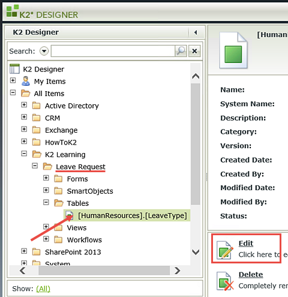This screenshot has width=288, height=297.
Task: Expand the SmartObjects folder
Action: 46,190
